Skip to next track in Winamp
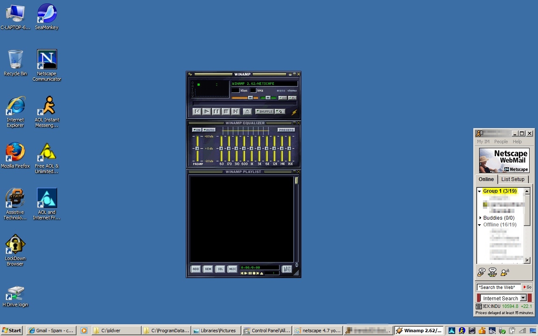 tap(235, 111)
